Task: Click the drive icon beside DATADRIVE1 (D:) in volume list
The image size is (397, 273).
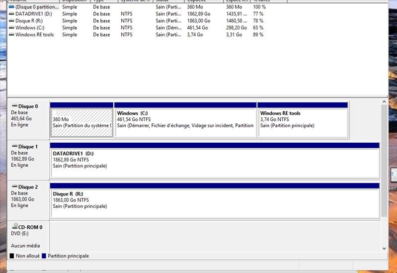Action: click(11, 14)
